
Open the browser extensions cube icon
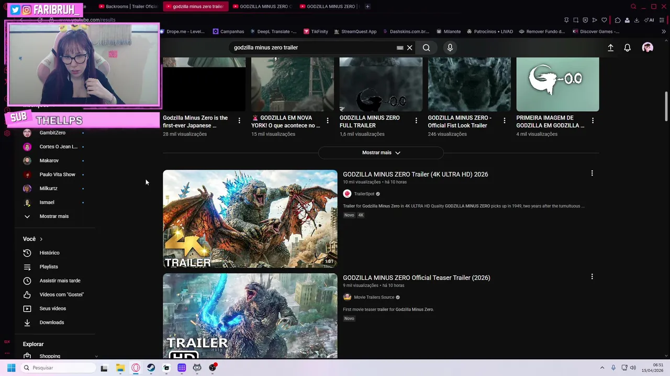coord(618,20)
